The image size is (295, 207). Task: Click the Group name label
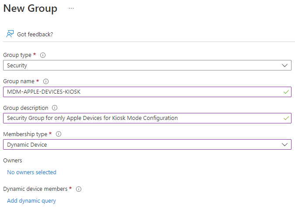[19, 81]
